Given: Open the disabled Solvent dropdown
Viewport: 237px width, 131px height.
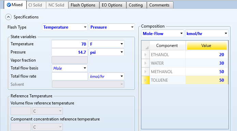Looking at the screenshot, I should (88, 84).
